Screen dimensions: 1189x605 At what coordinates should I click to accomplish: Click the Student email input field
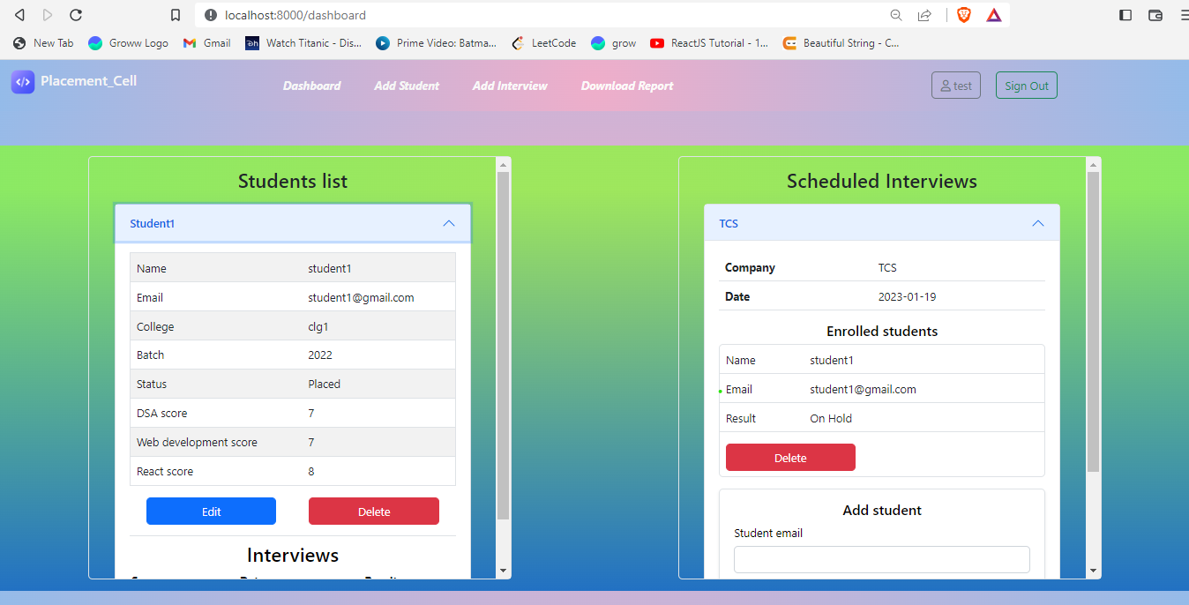tap(881, 559)
